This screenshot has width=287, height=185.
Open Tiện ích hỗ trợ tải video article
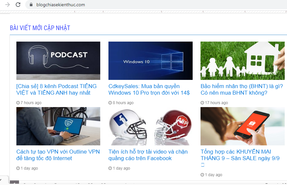tap(148, 155)
